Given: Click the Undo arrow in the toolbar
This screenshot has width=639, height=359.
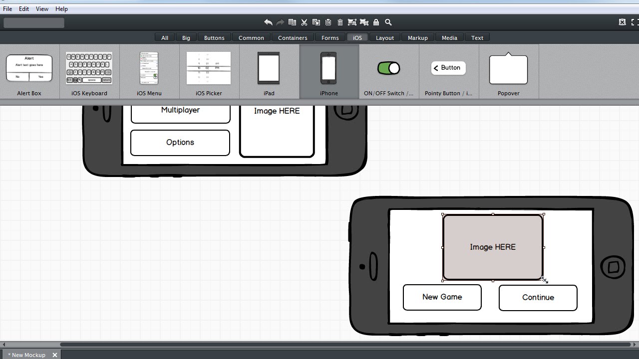Looking at the screenshot, I should (x=269, y=22).
